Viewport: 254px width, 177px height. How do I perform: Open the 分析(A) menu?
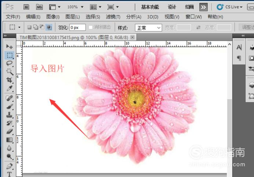(x=134, y=17)
